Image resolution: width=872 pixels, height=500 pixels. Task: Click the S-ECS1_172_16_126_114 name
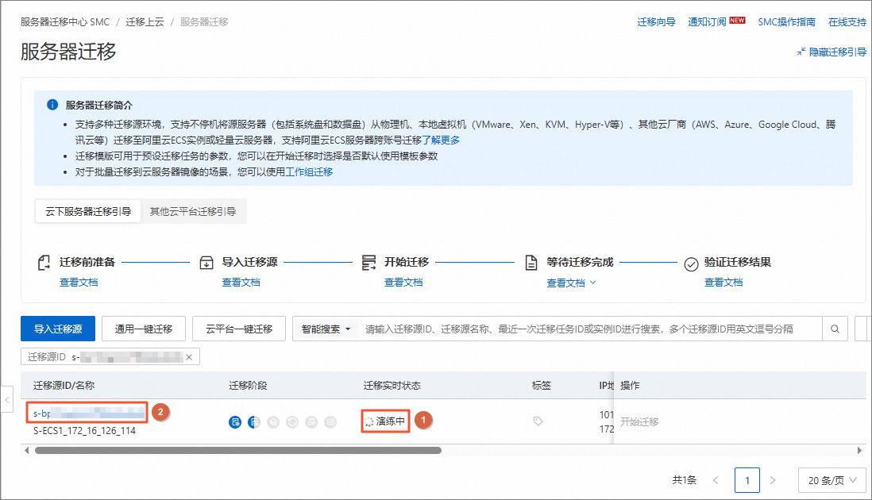coord(84,430)
